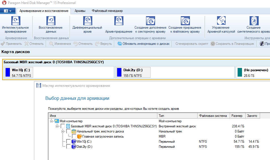This screenshot has height=160, width=270.
Task: Click the 45.9 ГБ used value
Action: click(254, 147)
